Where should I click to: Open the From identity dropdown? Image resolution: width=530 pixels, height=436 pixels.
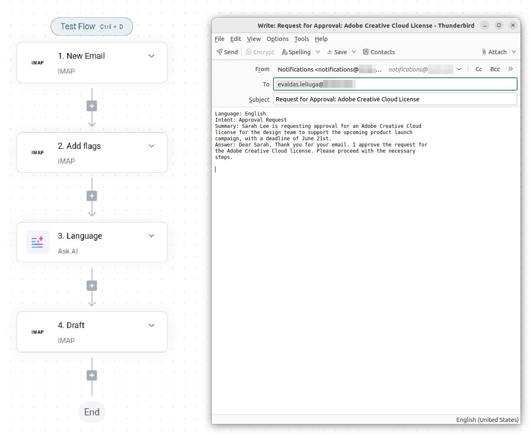pos(459,69)
